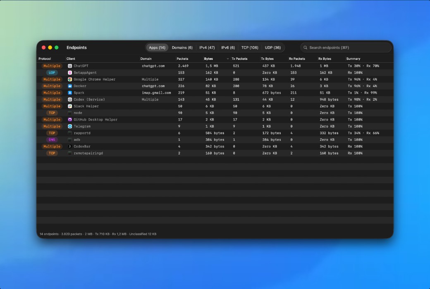
Task: Click the 504 bytes cell
Action: [215, 133]
